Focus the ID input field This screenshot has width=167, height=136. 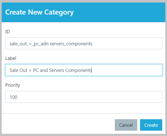[x=84, y=43]
